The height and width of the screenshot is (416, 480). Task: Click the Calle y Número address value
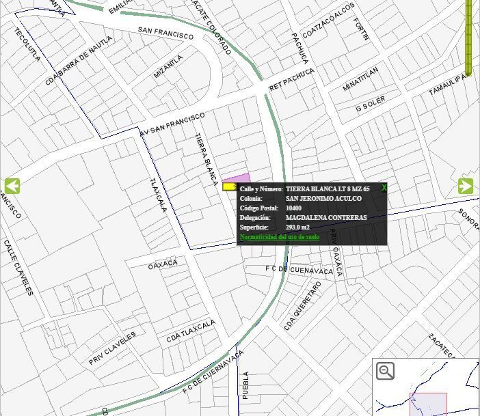pos(328,189)
